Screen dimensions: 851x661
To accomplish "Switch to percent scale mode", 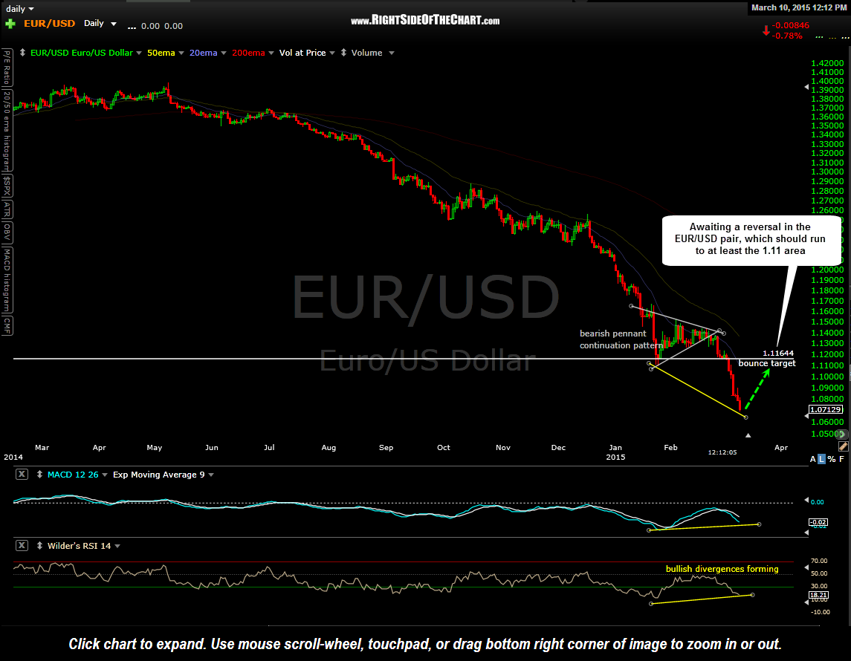I will [x=832, y=460].
